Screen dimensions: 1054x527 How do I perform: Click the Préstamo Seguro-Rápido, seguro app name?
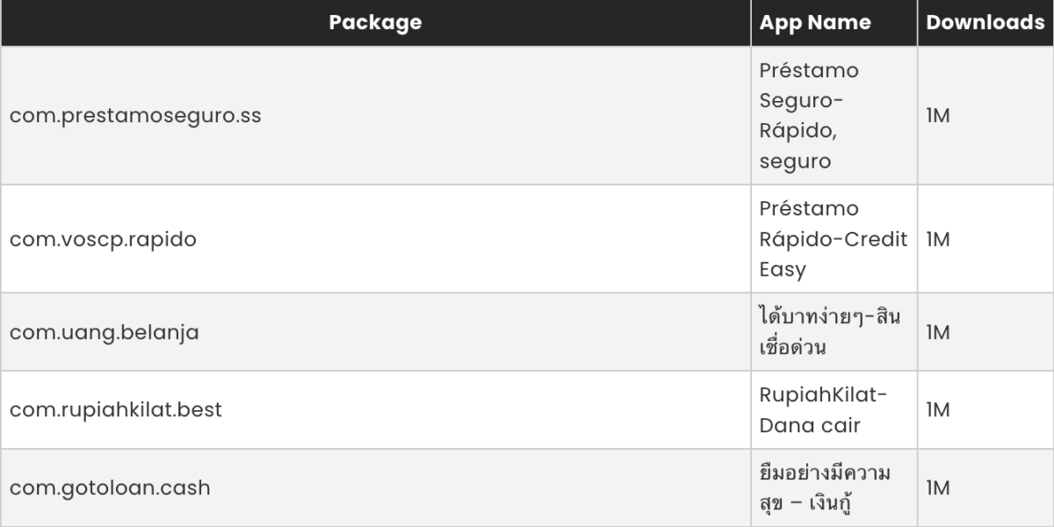[x=809, y=116]
